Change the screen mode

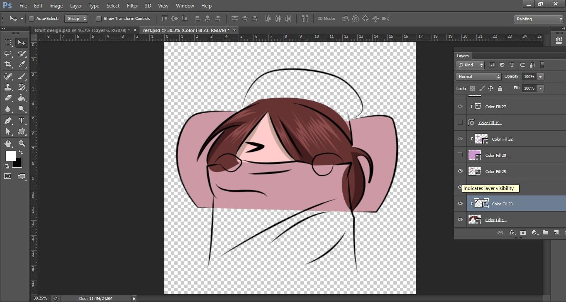point(22,176)
